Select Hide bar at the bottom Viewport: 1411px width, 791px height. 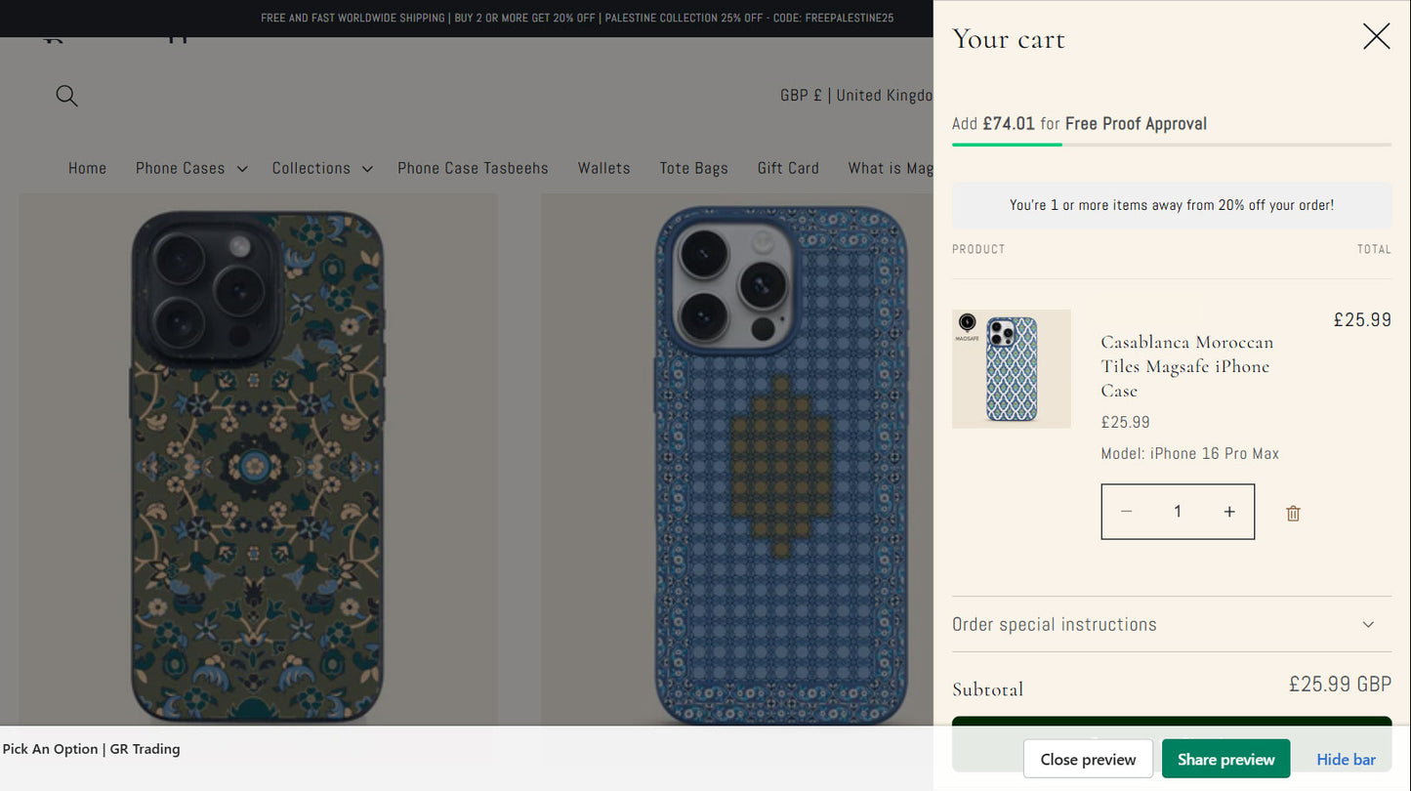click(x=1346, y=759)
